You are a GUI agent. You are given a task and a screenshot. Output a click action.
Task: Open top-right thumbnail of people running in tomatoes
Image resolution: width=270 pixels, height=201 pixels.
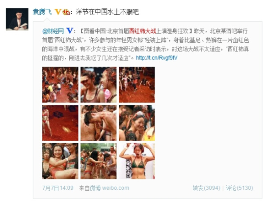pos(137,85)
